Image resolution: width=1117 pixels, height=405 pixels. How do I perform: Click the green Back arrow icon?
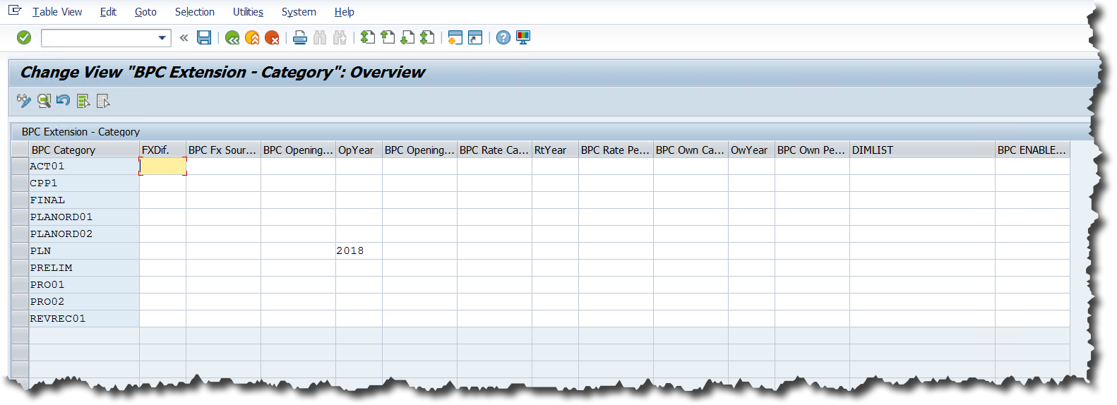(x=232, y=37)
